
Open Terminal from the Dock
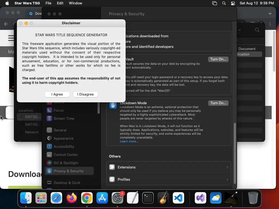pos(148,198)
